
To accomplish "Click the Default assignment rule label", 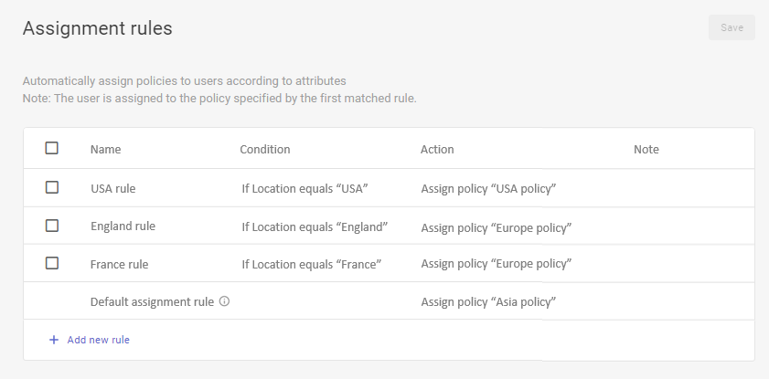I will 152,301.
